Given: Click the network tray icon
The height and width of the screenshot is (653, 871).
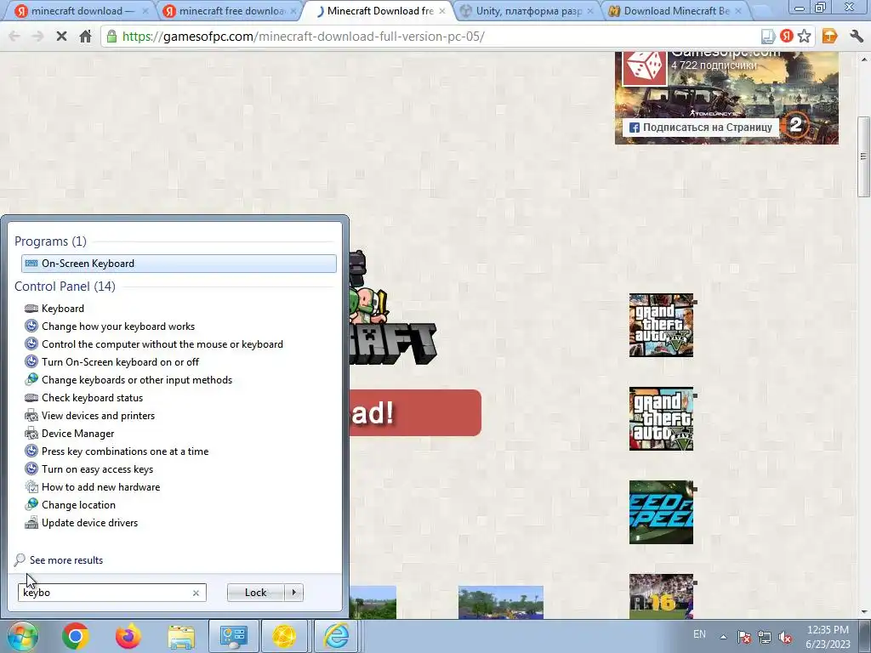Looking at the screenshot, I should point(765,637).
